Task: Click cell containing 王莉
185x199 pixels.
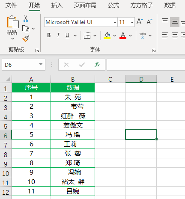Action: tap(73, 144)
